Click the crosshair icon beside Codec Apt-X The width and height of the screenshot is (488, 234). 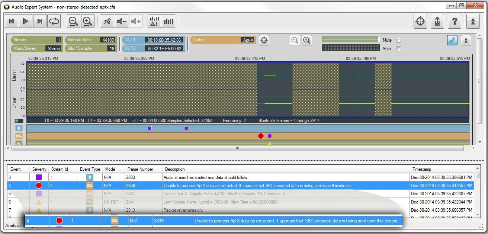(x=264, y=40)
